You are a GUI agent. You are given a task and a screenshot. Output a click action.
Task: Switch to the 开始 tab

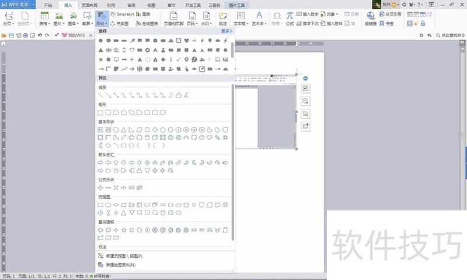48,5
